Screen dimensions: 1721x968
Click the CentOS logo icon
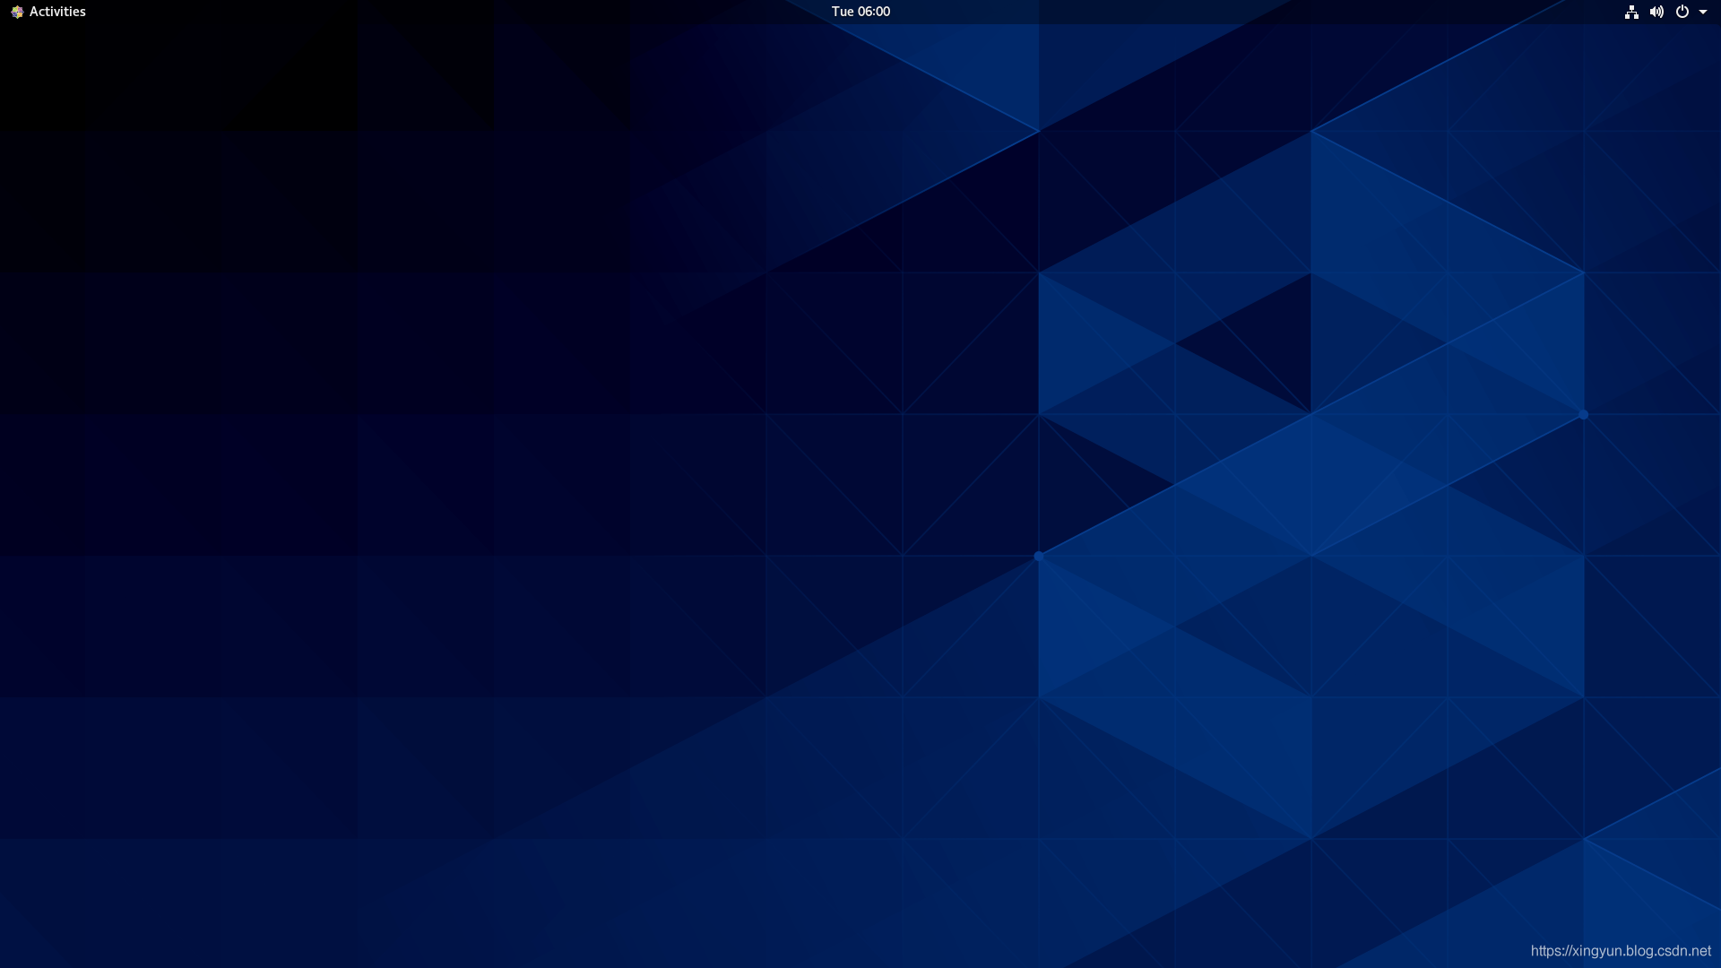point(17,12)
